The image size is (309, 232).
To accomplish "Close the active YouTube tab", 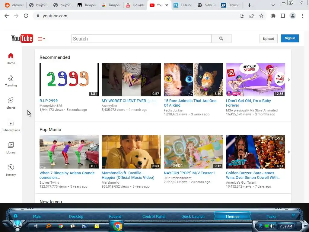I will pos(167,5).
